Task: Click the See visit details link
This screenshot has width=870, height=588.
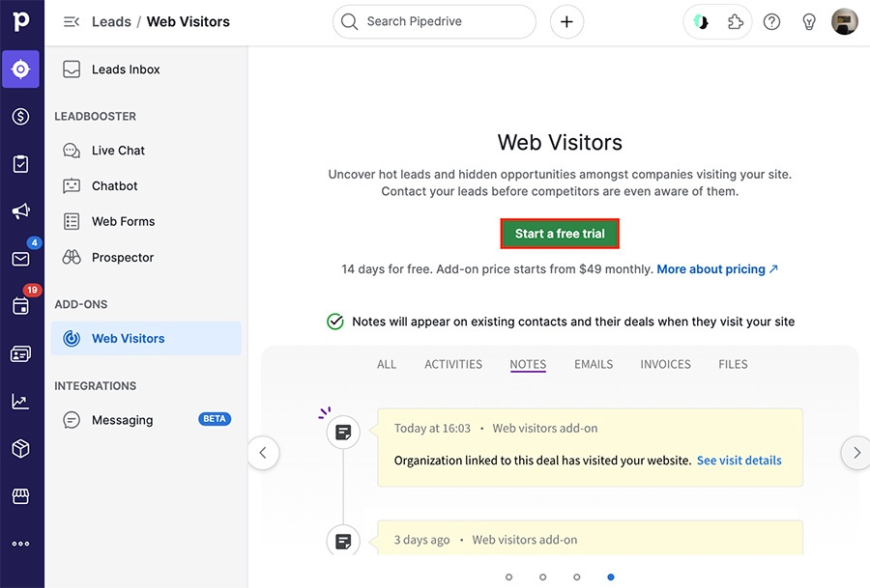Action: click(739, 460)
